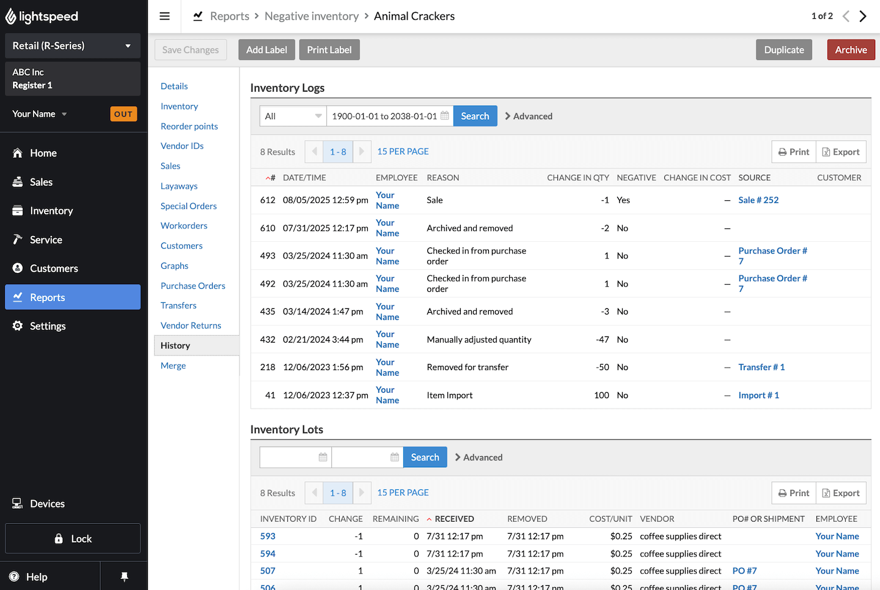Image resolution: width=880 pixels, height=590 pixels.
Task: Toggle the OUT clock status badge
Action: (123, 114)
